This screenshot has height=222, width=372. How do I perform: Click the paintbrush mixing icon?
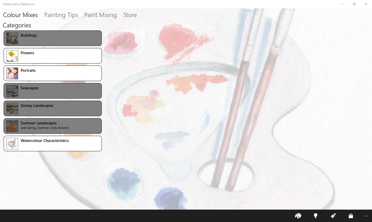click(x=333, y=216)
